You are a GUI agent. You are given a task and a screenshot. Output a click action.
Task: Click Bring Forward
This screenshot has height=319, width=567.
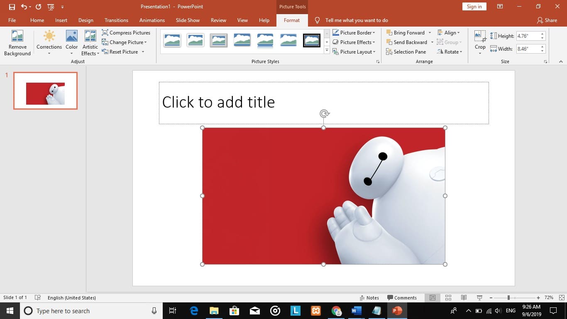tap(406, 33)
